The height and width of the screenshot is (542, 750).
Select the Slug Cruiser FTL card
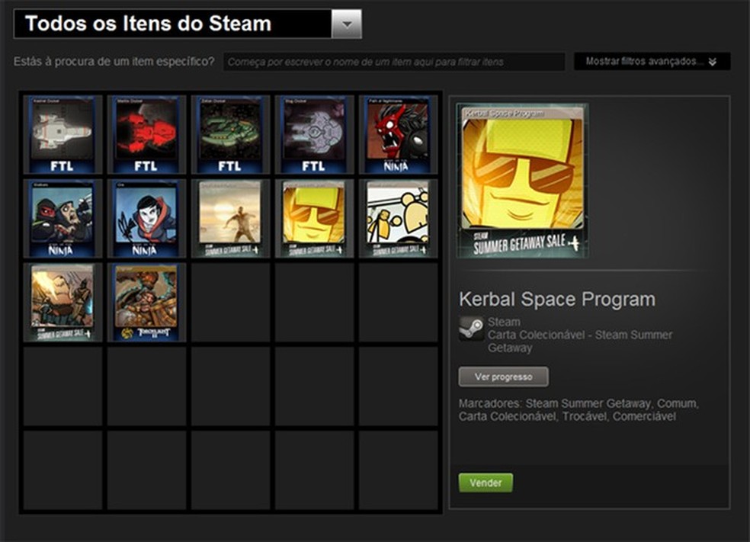click(313, 136)
